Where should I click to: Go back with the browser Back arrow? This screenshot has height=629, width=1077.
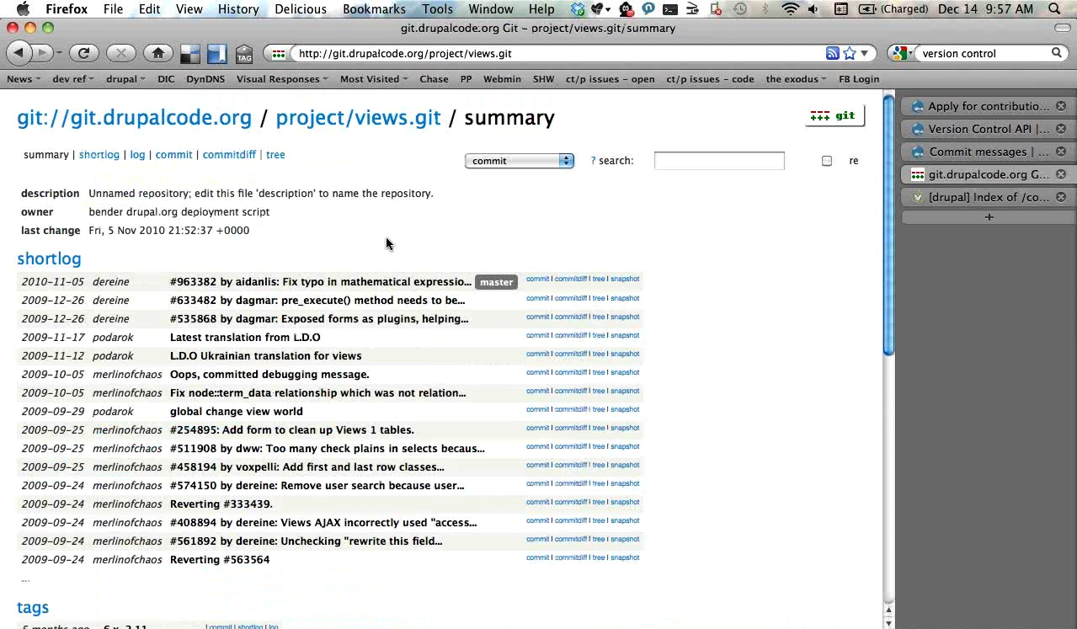pos(19,53)
